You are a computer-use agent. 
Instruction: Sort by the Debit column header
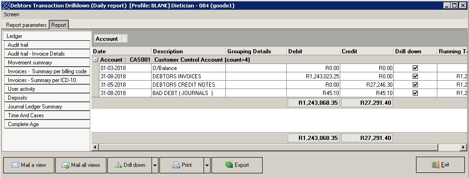pos(313,51)
